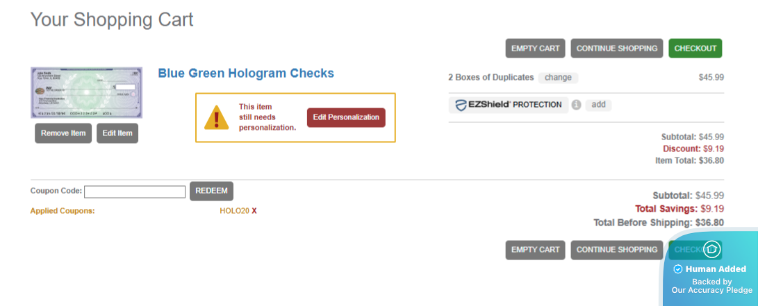Click the EZShield Protection logo
Image resolution: width=758 pixels, height=306 pixels.
pos(509,105)
